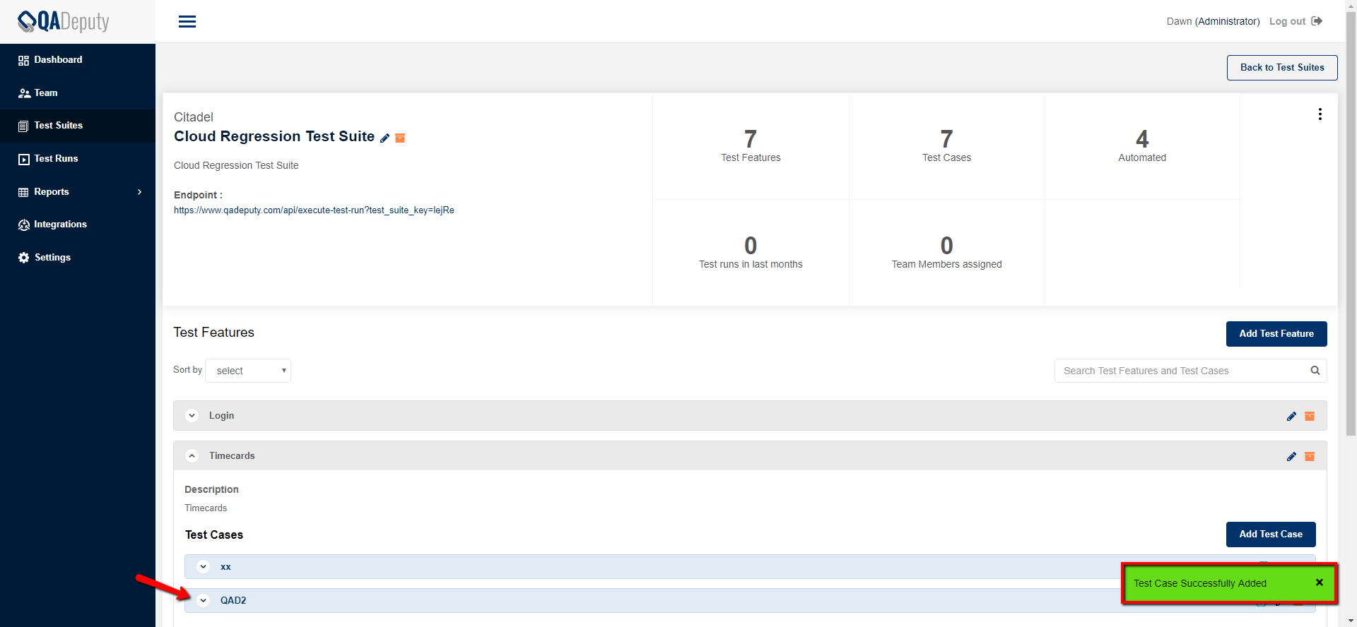The width and height of the screenshot is (1357, 627).
Task: Click the Citadel project name
Action: coord(194,117)
